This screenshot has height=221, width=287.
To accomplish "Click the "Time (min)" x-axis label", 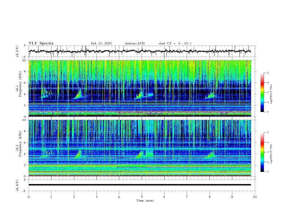I will coord(145,200).
